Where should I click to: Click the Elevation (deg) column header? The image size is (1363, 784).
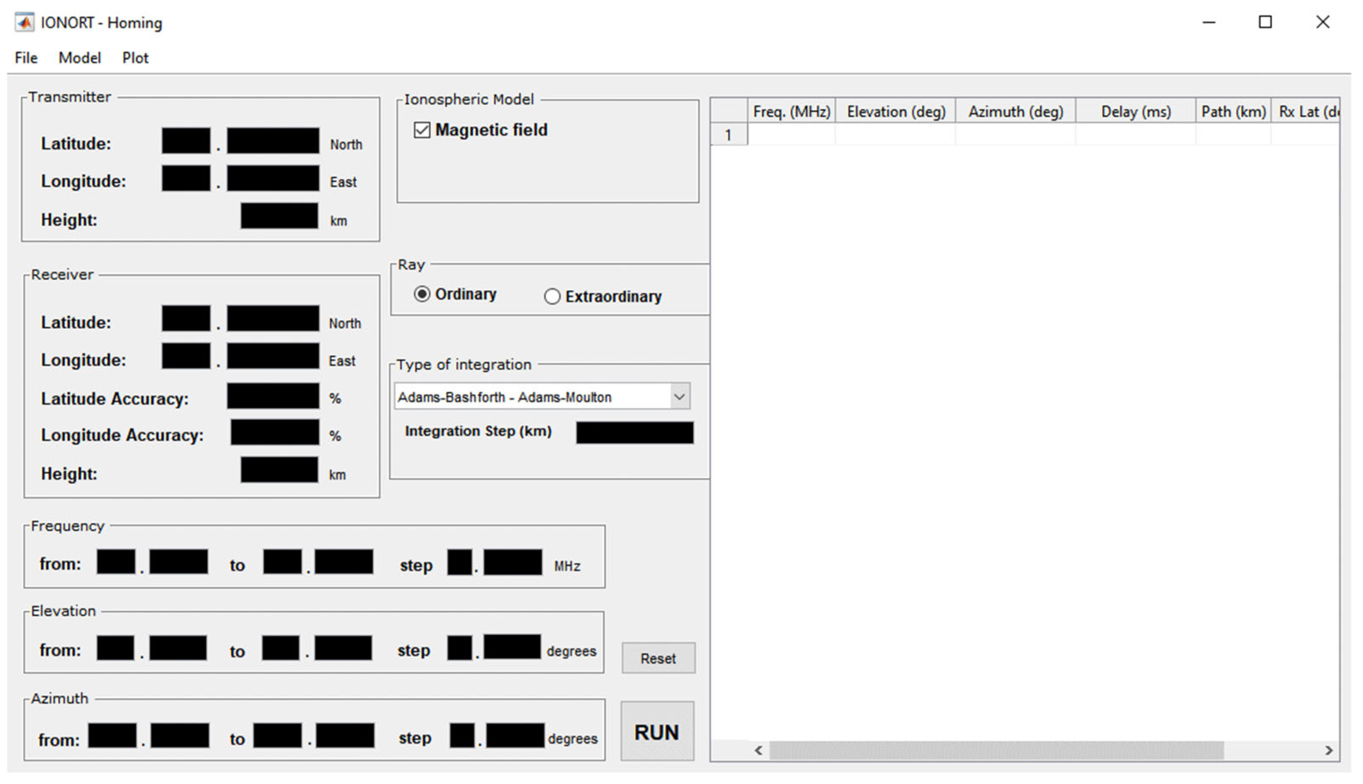[x=896, y=112]
